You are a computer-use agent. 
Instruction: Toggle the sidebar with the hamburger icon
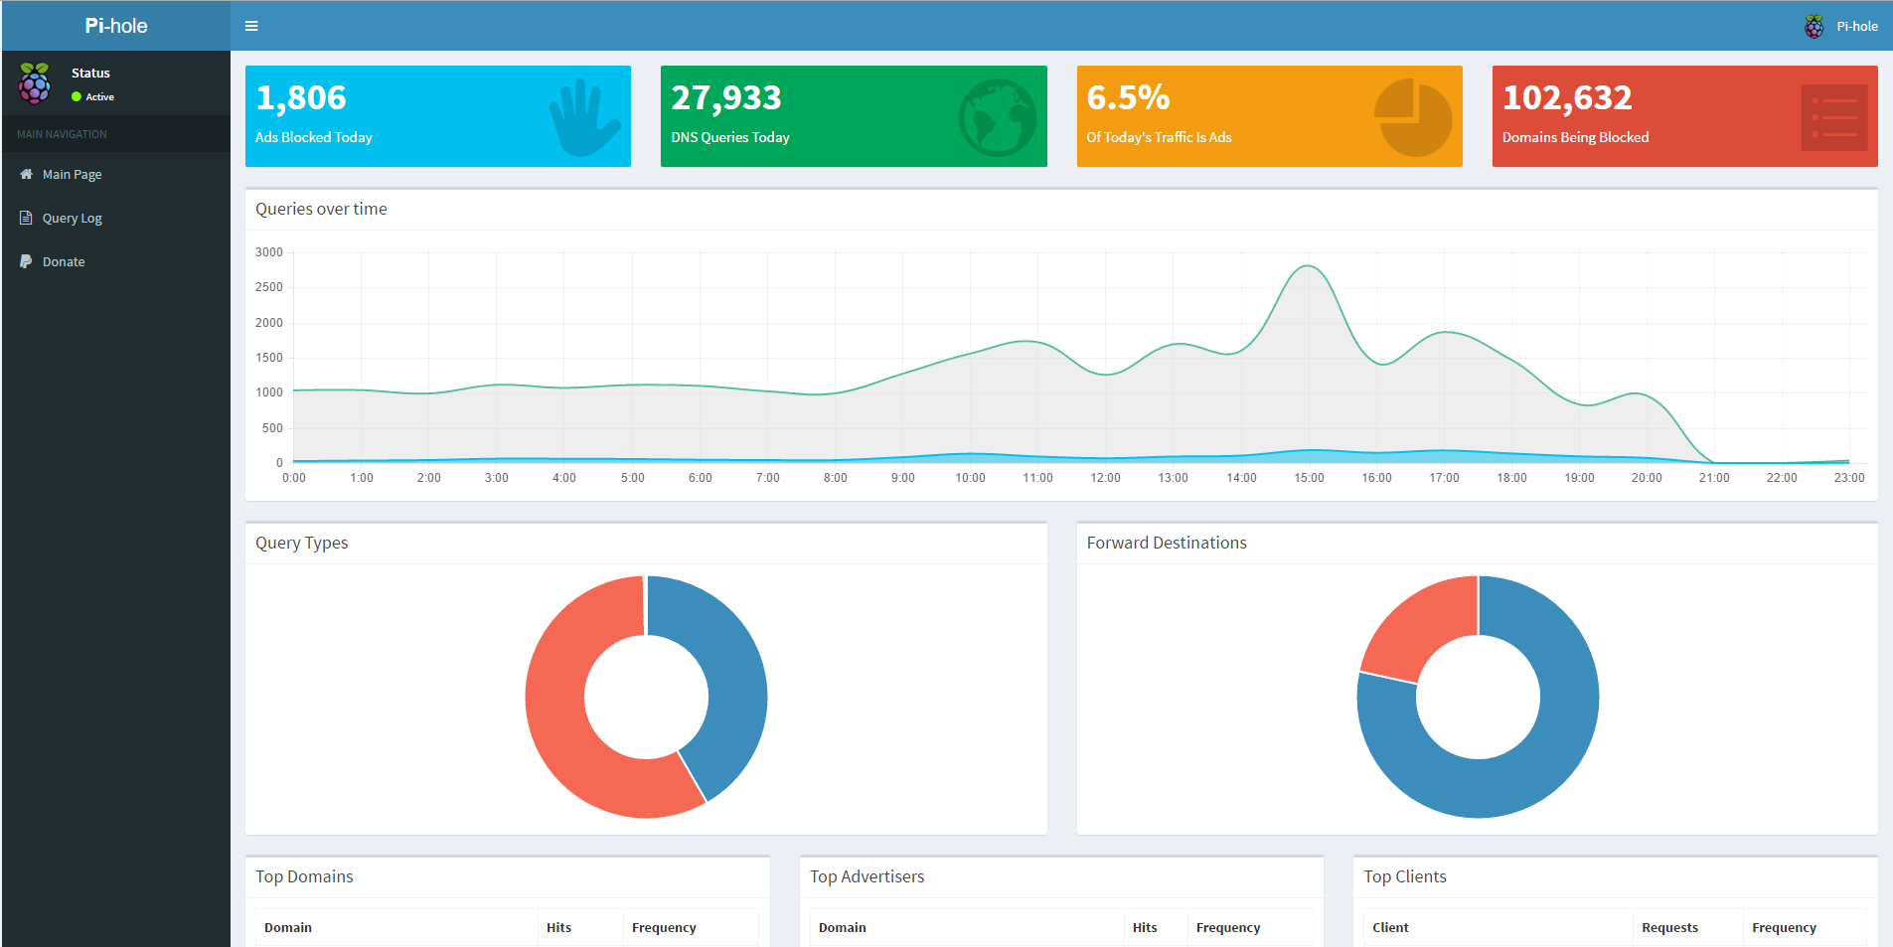click(251, 26)
